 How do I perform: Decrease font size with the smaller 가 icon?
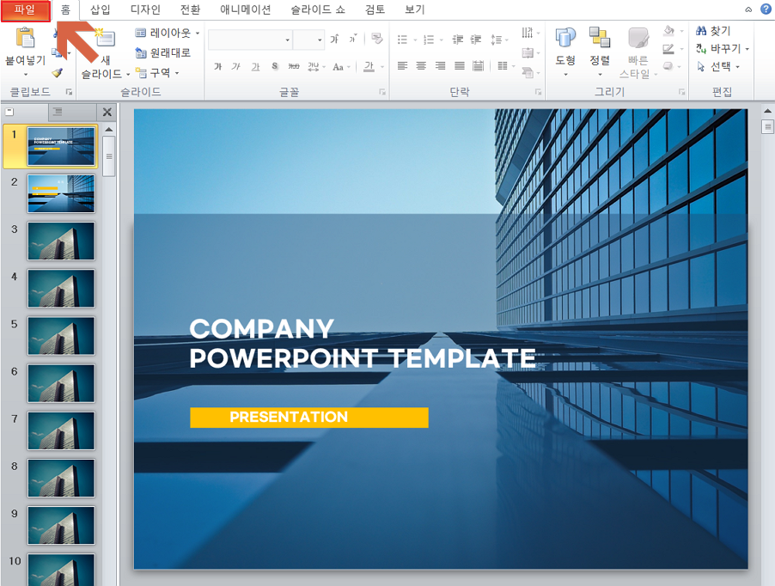pyautogui.click(x=353, y=39)
